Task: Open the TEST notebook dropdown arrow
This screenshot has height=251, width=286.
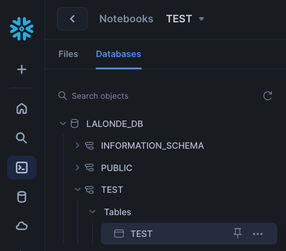Action: pyautogui.click(x=201, y=19)
